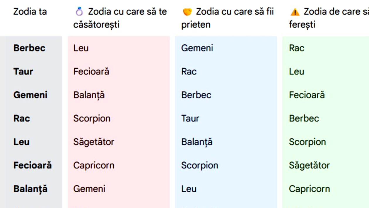Image resolution: width=369 pixels, height=208 pixels.
Task: Click the warning triangle icon in header
Action: coord(295,12)
